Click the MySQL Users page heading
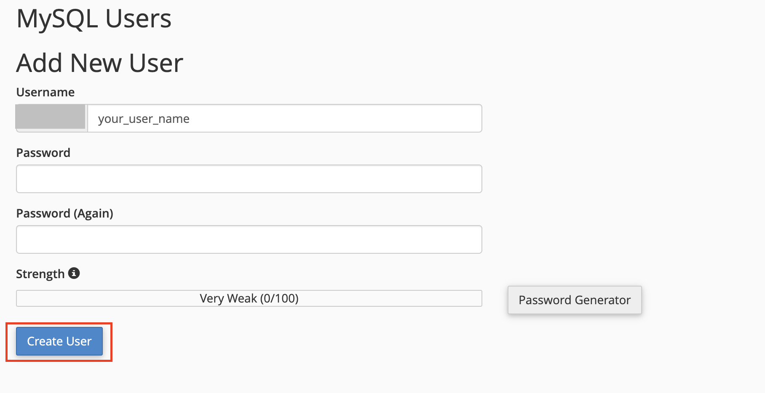The width and height of the screenshot is (765, 393). coord(94,19)
